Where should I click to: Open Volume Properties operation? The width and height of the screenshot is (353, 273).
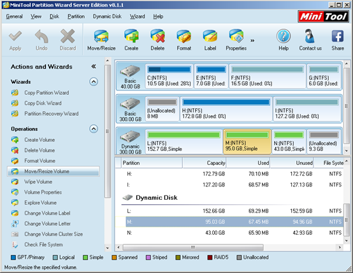pos(43,192)
